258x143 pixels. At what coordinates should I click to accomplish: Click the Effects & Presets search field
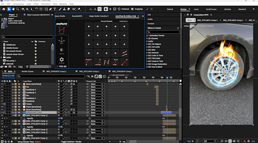pos(163,32)
